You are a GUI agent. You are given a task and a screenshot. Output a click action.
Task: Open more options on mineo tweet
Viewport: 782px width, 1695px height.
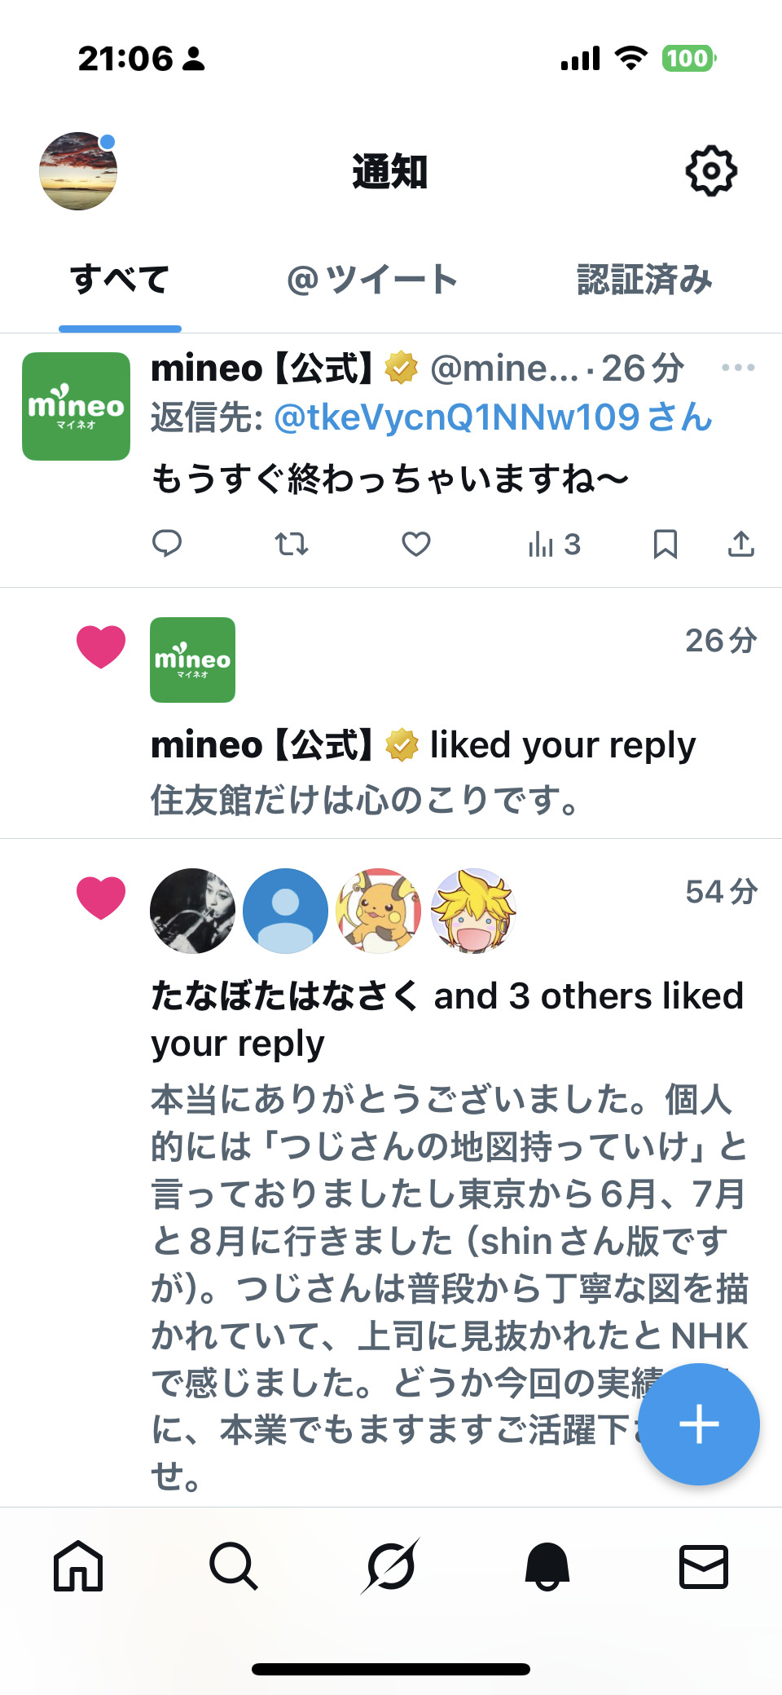pos(738,368)
